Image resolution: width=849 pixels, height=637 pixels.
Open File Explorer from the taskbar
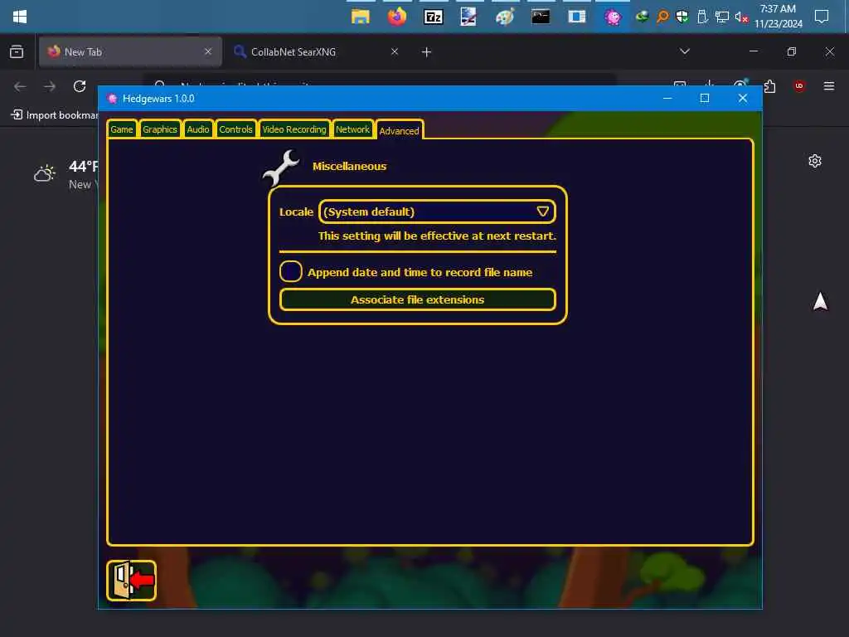[360, 17]
